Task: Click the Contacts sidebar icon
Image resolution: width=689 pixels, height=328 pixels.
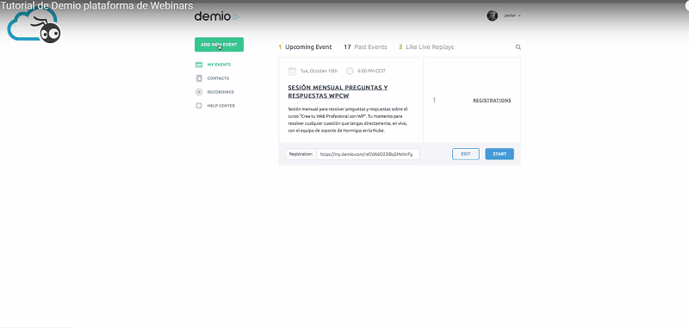Action: pos(199,78)
